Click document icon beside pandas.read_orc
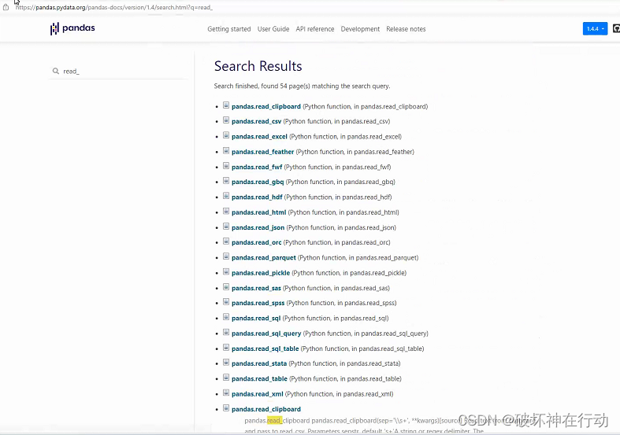 [226, 241]
